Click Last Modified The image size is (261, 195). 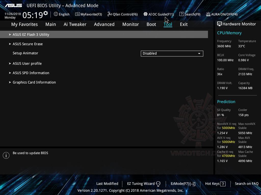(107, 184)
